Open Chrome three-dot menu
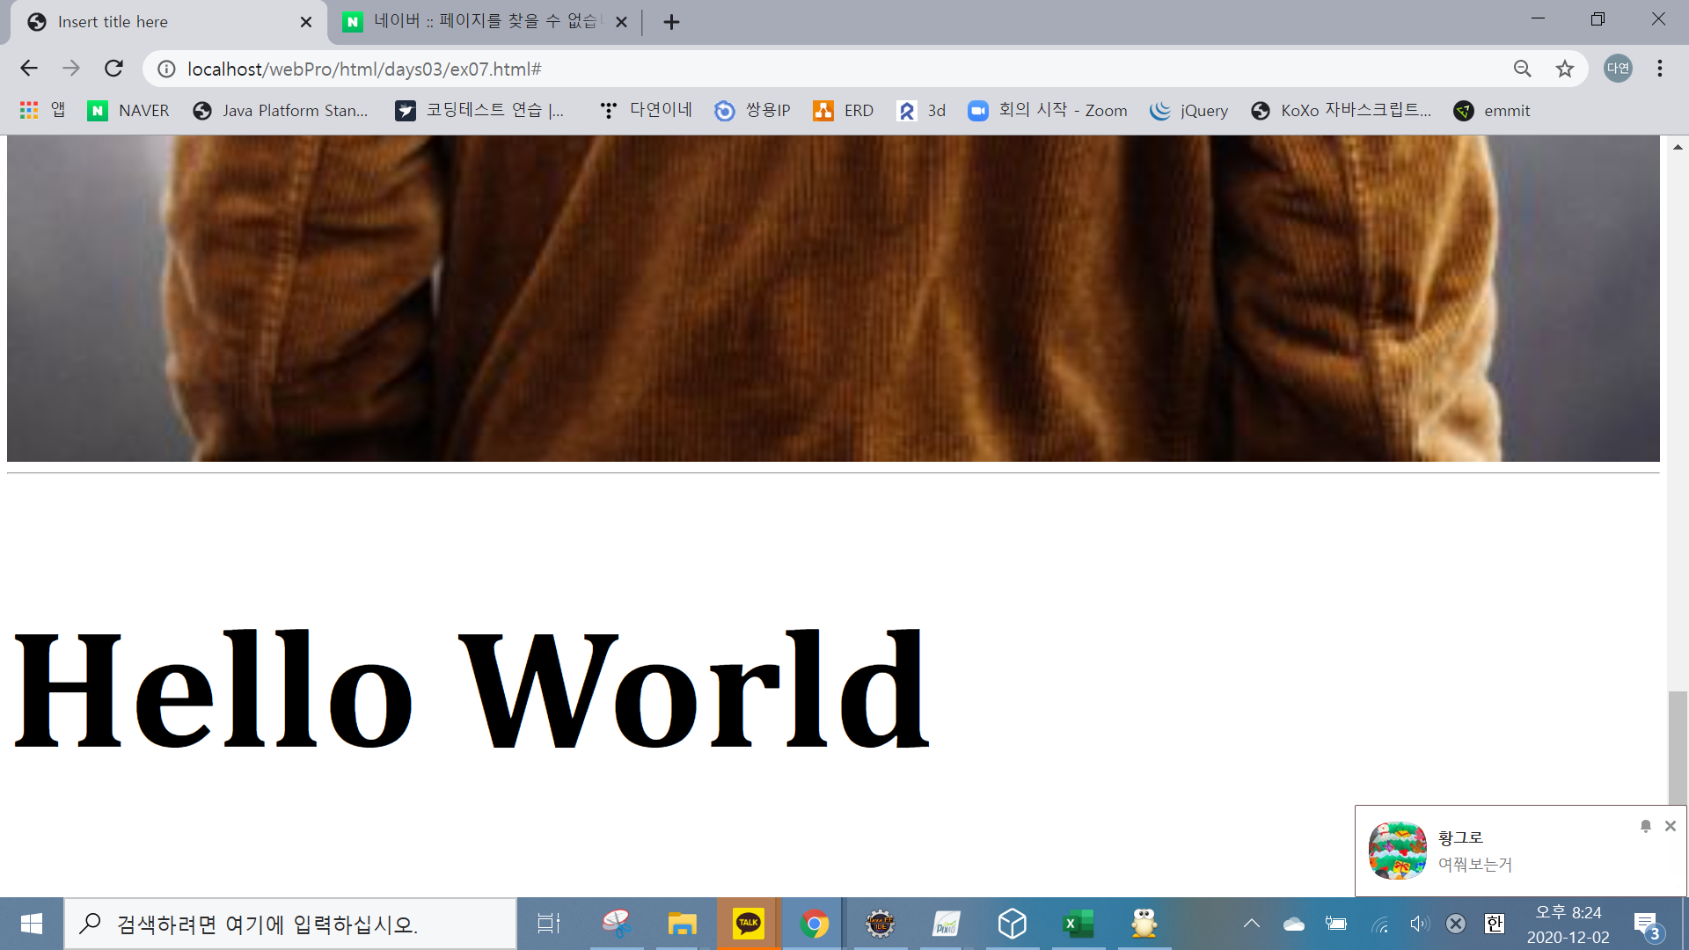 [x=1659, y=69]
